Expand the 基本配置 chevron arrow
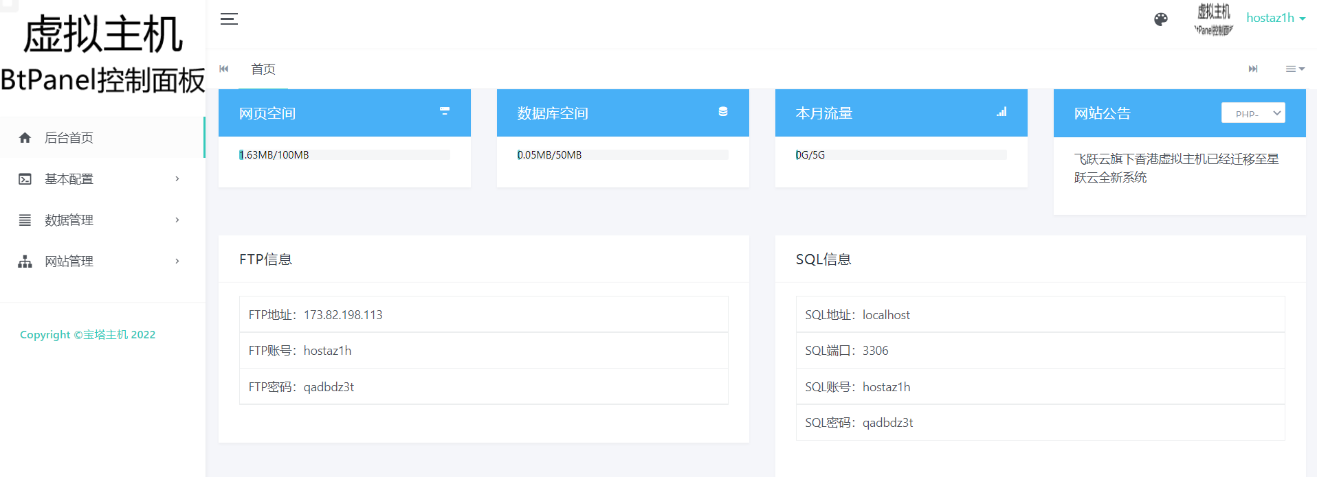The height and width of the screenshot is (477, 1317). 177,178
